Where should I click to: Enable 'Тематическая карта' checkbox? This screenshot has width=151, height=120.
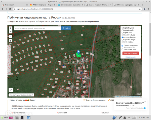[x=122, y=49]
